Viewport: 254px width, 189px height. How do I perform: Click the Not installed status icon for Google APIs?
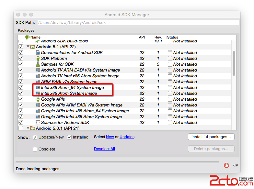(x=170, y=99)
